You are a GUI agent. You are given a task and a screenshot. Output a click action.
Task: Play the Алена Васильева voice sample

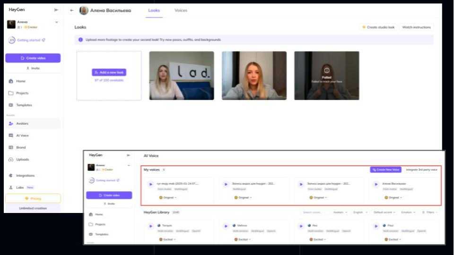tap(376, 184)
